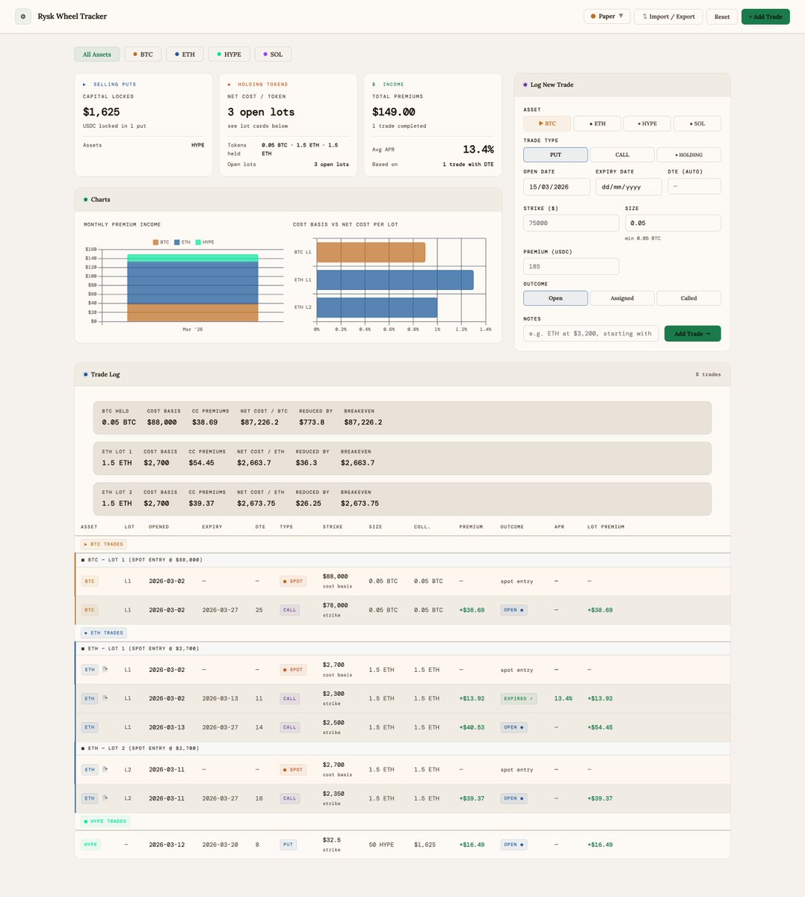
Task: Click the Notes input field
Action: coord(591,333)
